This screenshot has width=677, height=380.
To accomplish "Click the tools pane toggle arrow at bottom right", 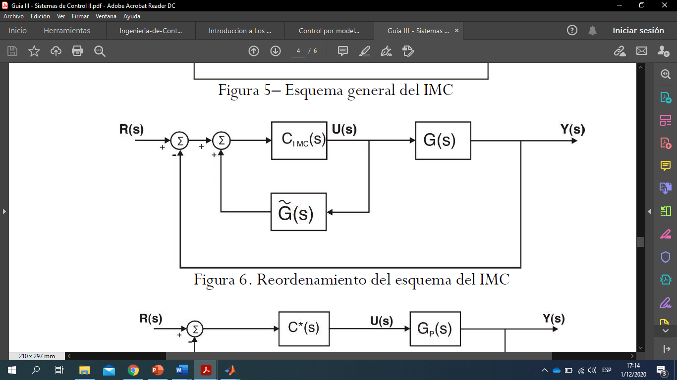I will point(667,349).
